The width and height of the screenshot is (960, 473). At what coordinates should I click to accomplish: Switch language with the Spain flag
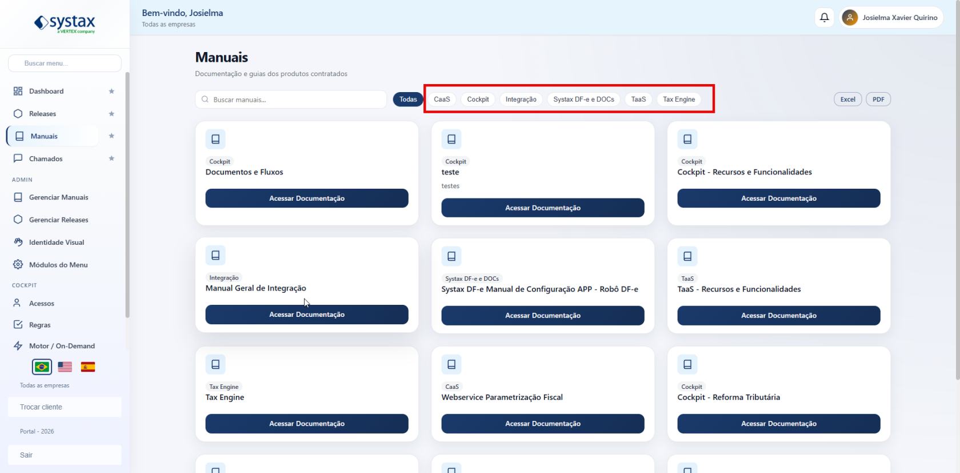tap(88, 367)
